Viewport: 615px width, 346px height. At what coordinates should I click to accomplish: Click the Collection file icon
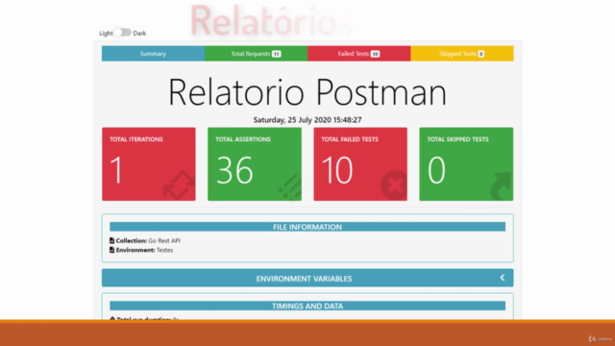(x=111, y=240)
